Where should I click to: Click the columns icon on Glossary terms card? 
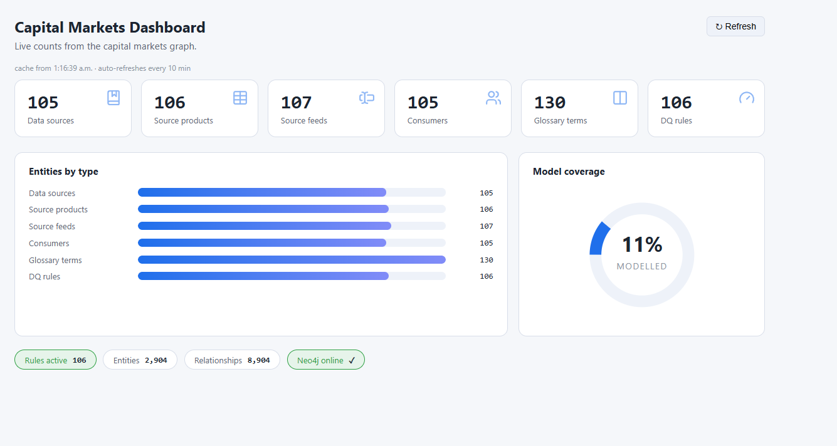coord(620,98)
